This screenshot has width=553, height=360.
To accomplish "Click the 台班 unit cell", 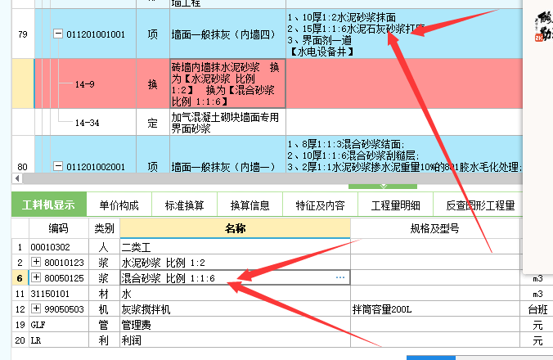I will tap(537, 309).
